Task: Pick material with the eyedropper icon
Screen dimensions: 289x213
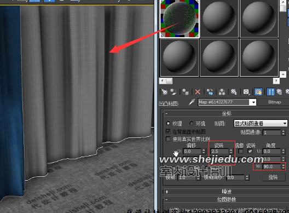Action: coord(192,102)
